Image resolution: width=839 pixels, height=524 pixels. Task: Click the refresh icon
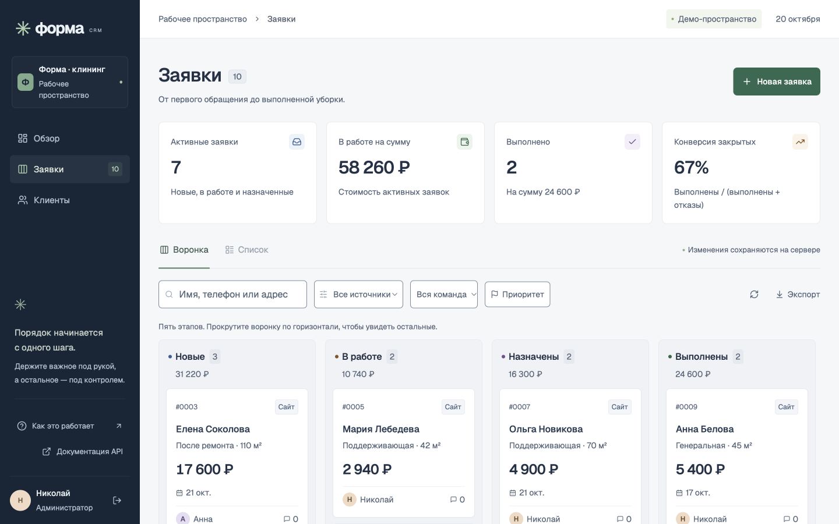[754, 295]
